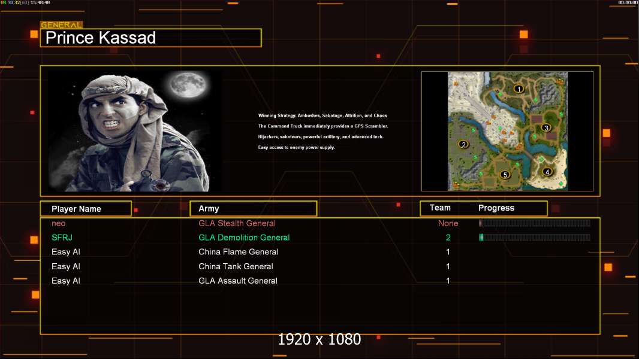
Task: Click the 00:00:00 timer readout
Action: [628, 2]
